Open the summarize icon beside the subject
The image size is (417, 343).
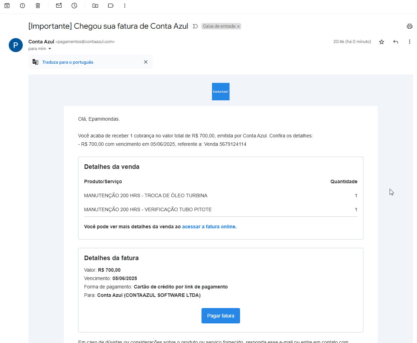[x=195, y=26]
